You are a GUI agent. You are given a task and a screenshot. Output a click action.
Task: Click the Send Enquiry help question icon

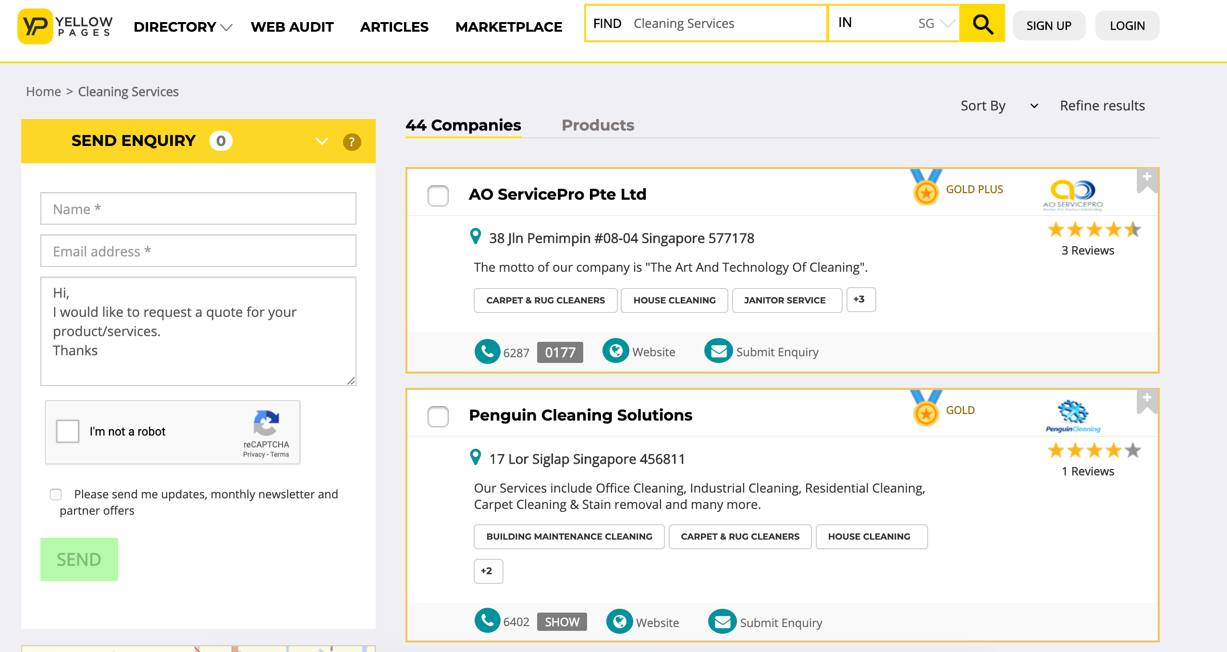click(x=352, y=142)
